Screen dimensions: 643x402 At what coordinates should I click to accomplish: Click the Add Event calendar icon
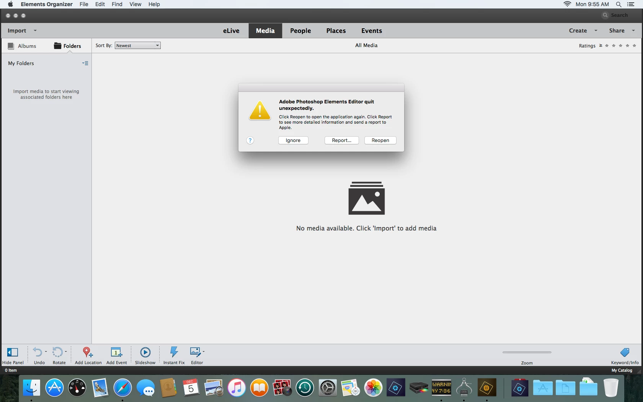coord(116,352)
